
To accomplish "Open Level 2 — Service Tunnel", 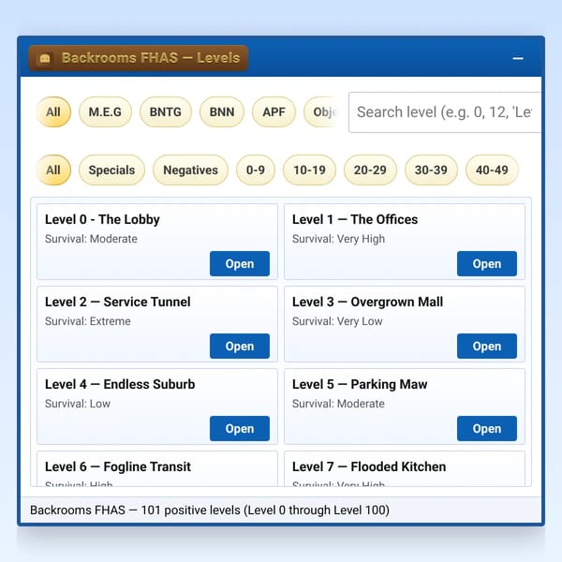I will point(240,347).
